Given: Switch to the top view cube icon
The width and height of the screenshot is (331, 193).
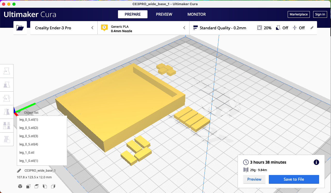Looking at the screenshot, I should coord(37,186).
